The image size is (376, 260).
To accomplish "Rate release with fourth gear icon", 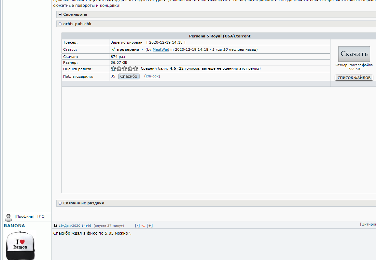I will coord(130,69).
